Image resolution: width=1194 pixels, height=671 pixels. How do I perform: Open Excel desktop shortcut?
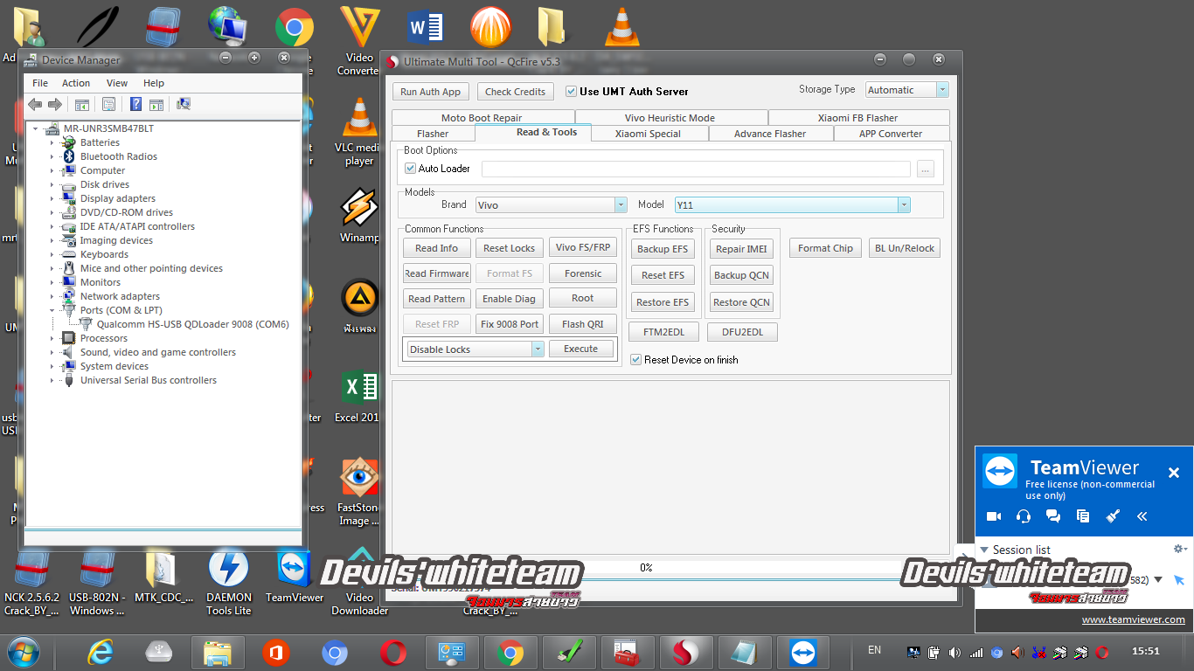358,398
